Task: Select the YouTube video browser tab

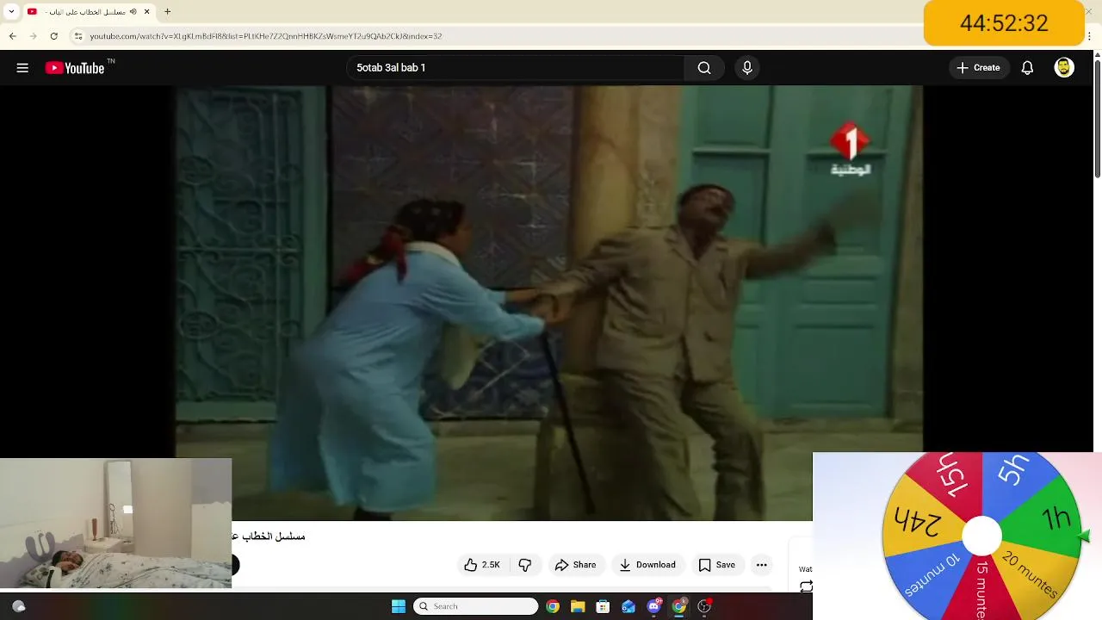Action: tap(89, 12)
